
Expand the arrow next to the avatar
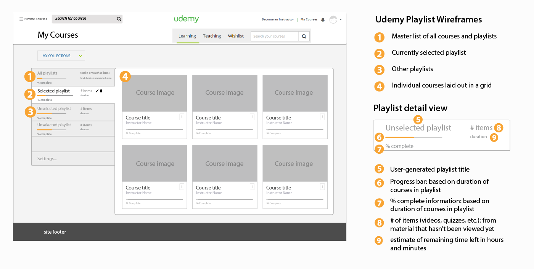[x=341, y=19]
